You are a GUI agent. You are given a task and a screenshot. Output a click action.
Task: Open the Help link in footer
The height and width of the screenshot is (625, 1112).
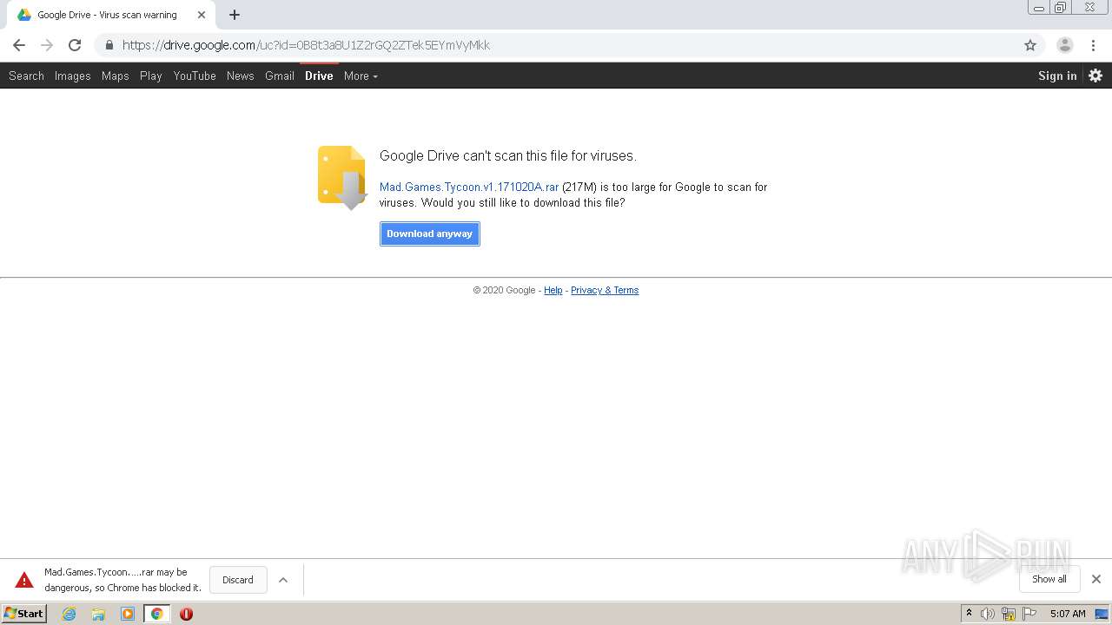[553, 290]
